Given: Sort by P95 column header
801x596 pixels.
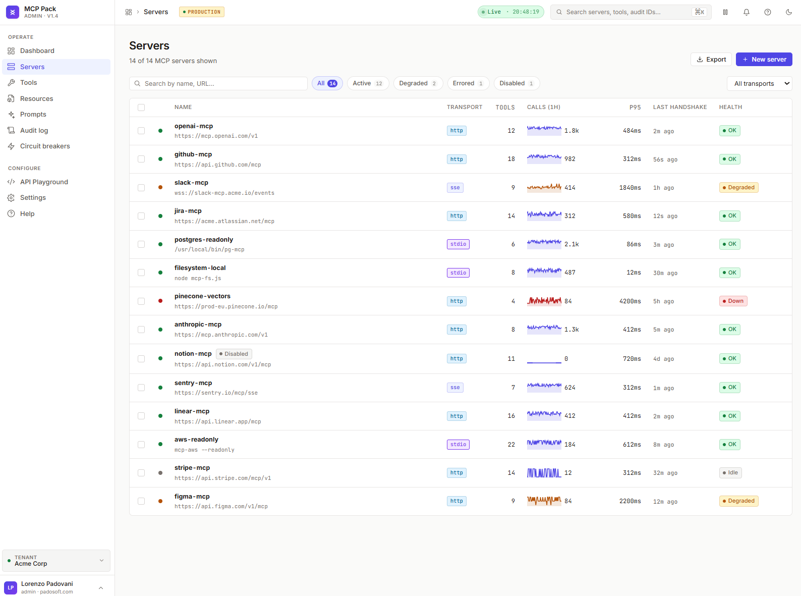Looking at the screenshot, I should 635,107.
